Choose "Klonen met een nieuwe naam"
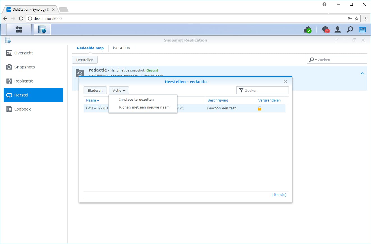The width and height of the screenshot is (371, 244). coord(144,107)
